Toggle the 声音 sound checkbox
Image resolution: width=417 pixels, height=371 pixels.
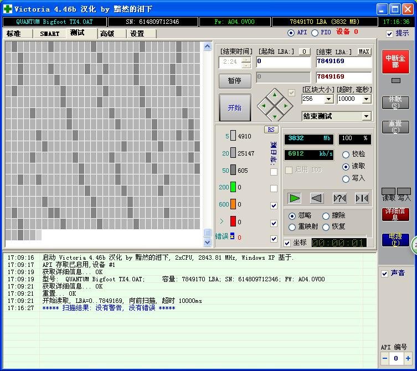tap(385, 274)
